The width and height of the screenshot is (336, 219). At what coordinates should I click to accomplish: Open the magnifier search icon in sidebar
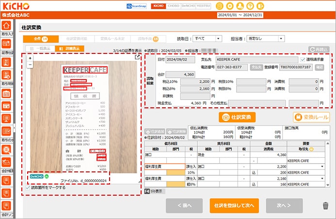(x=6, y=150)
